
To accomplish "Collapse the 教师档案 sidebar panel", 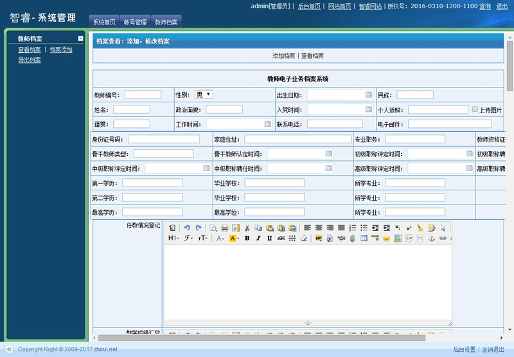I will (x=80, y=39).
